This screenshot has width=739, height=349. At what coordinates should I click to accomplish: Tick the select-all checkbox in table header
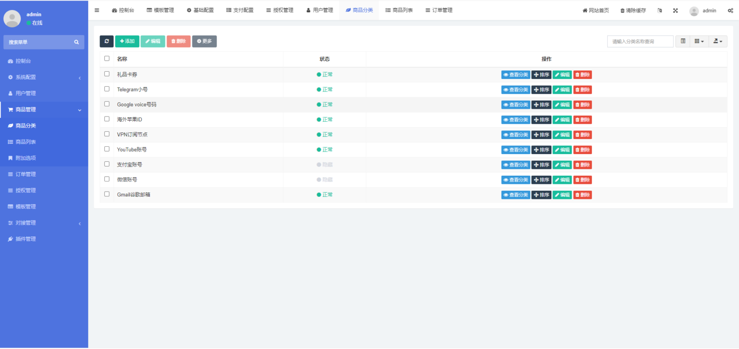pos(107,59)
